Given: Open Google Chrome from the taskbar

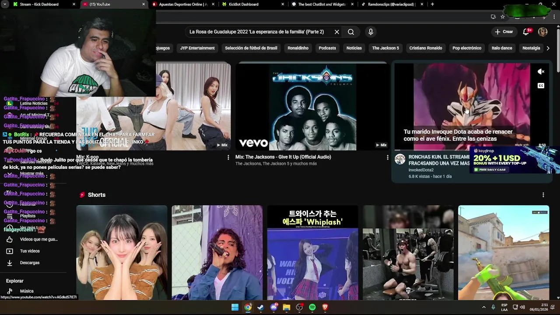Looking at the screenshot, I should tap(248, 307).
